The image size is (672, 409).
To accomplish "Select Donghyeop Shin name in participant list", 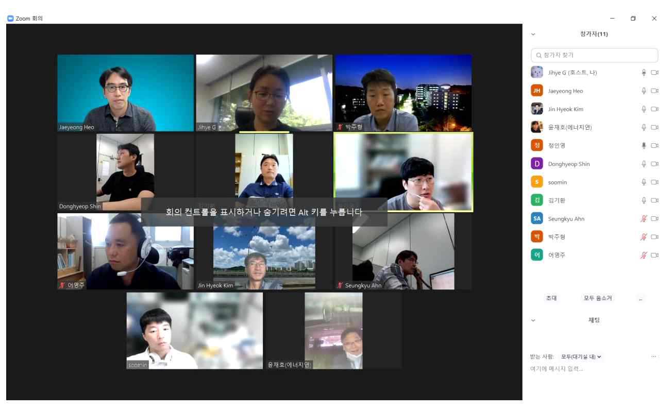I will (x=569, y=164).
